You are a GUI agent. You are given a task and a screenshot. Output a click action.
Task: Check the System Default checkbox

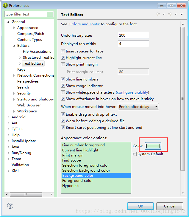click(135, 154)
